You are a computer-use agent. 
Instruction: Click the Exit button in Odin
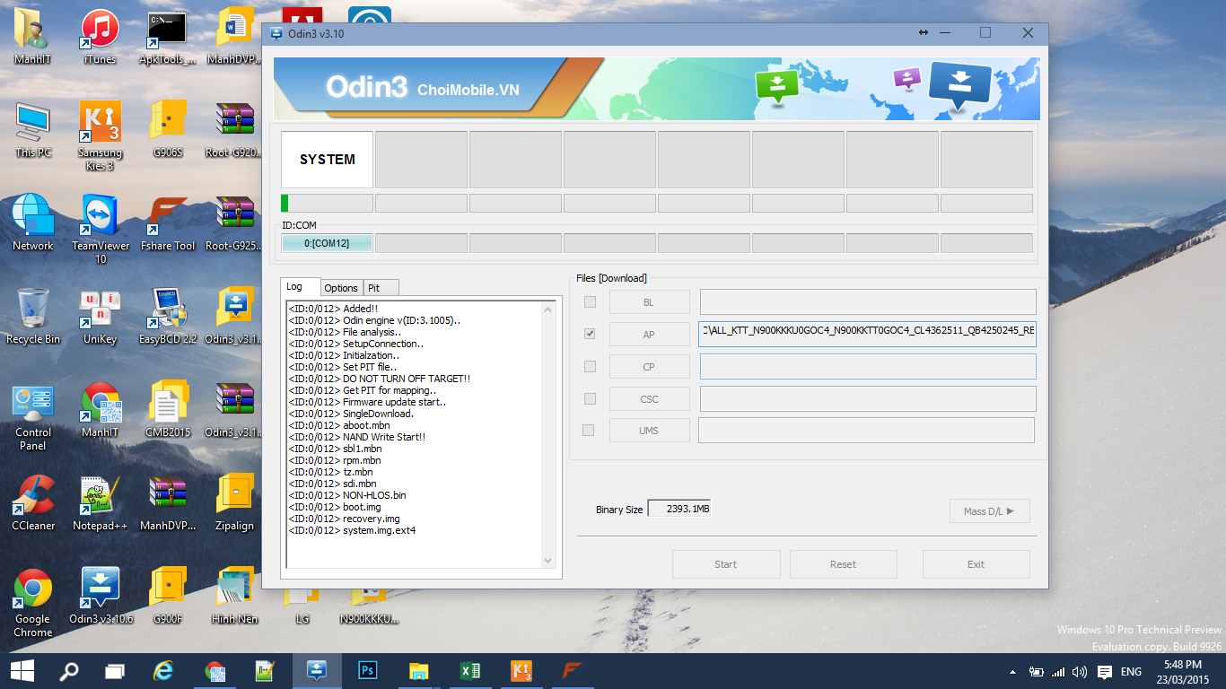tap(976, 564)
